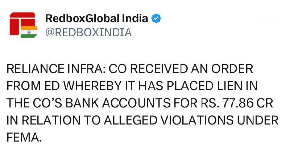Visit the @REDBOXINDIA handle link
This screenshot has width=290, height=155.
point(88,32)
